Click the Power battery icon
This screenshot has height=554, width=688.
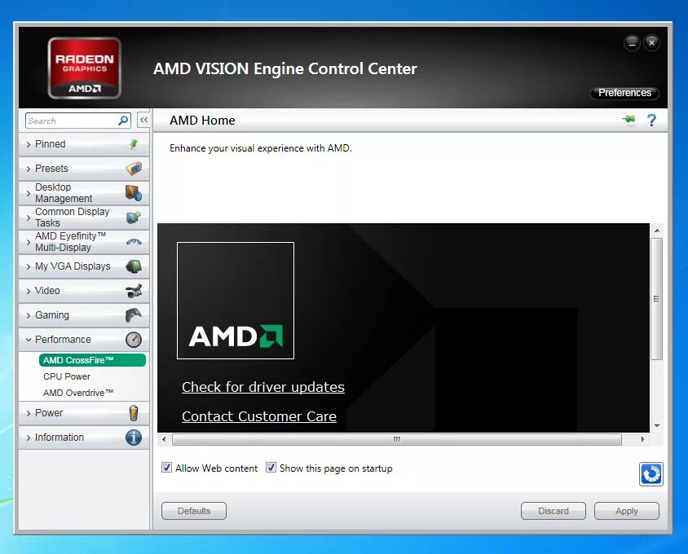(x=134, y=413)
